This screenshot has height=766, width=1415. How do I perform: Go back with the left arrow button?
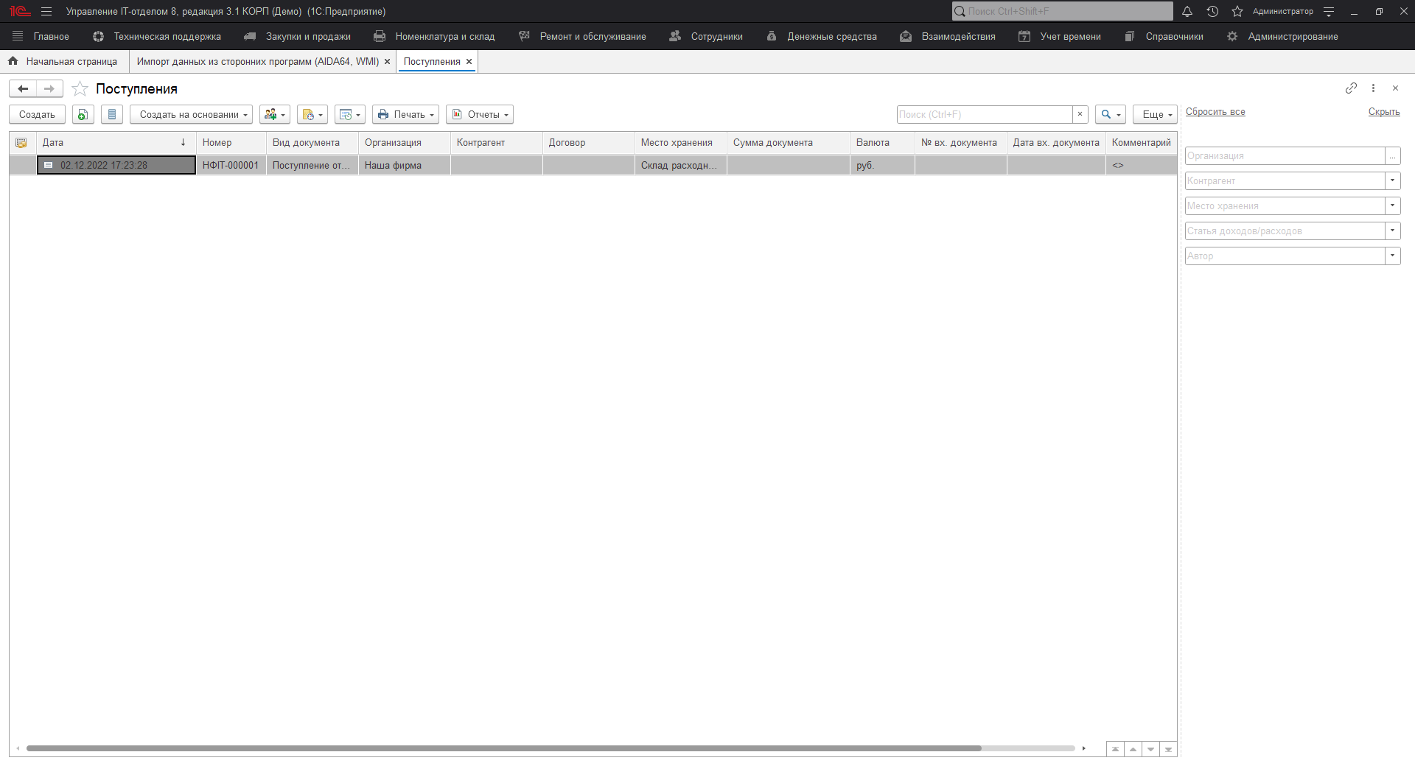click(23, 89)
